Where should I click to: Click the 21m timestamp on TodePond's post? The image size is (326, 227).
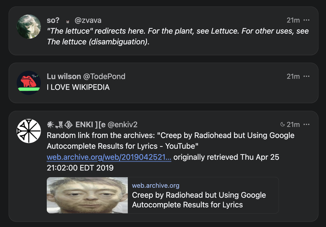point(293,76)
